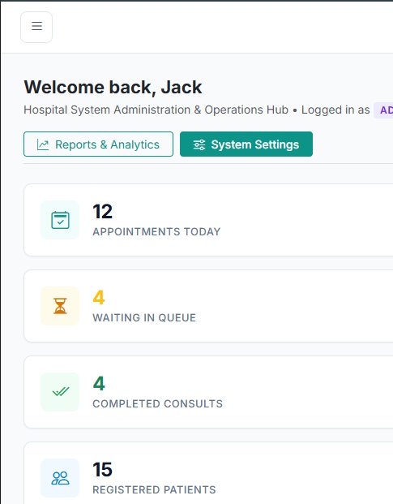Click the yellow 4 queue count
Screen dimensions: 393x504
99,297
